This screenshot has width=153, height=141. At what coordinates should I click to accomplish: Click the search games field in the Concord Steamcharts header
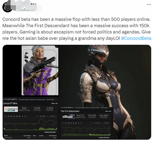[52, 99]
